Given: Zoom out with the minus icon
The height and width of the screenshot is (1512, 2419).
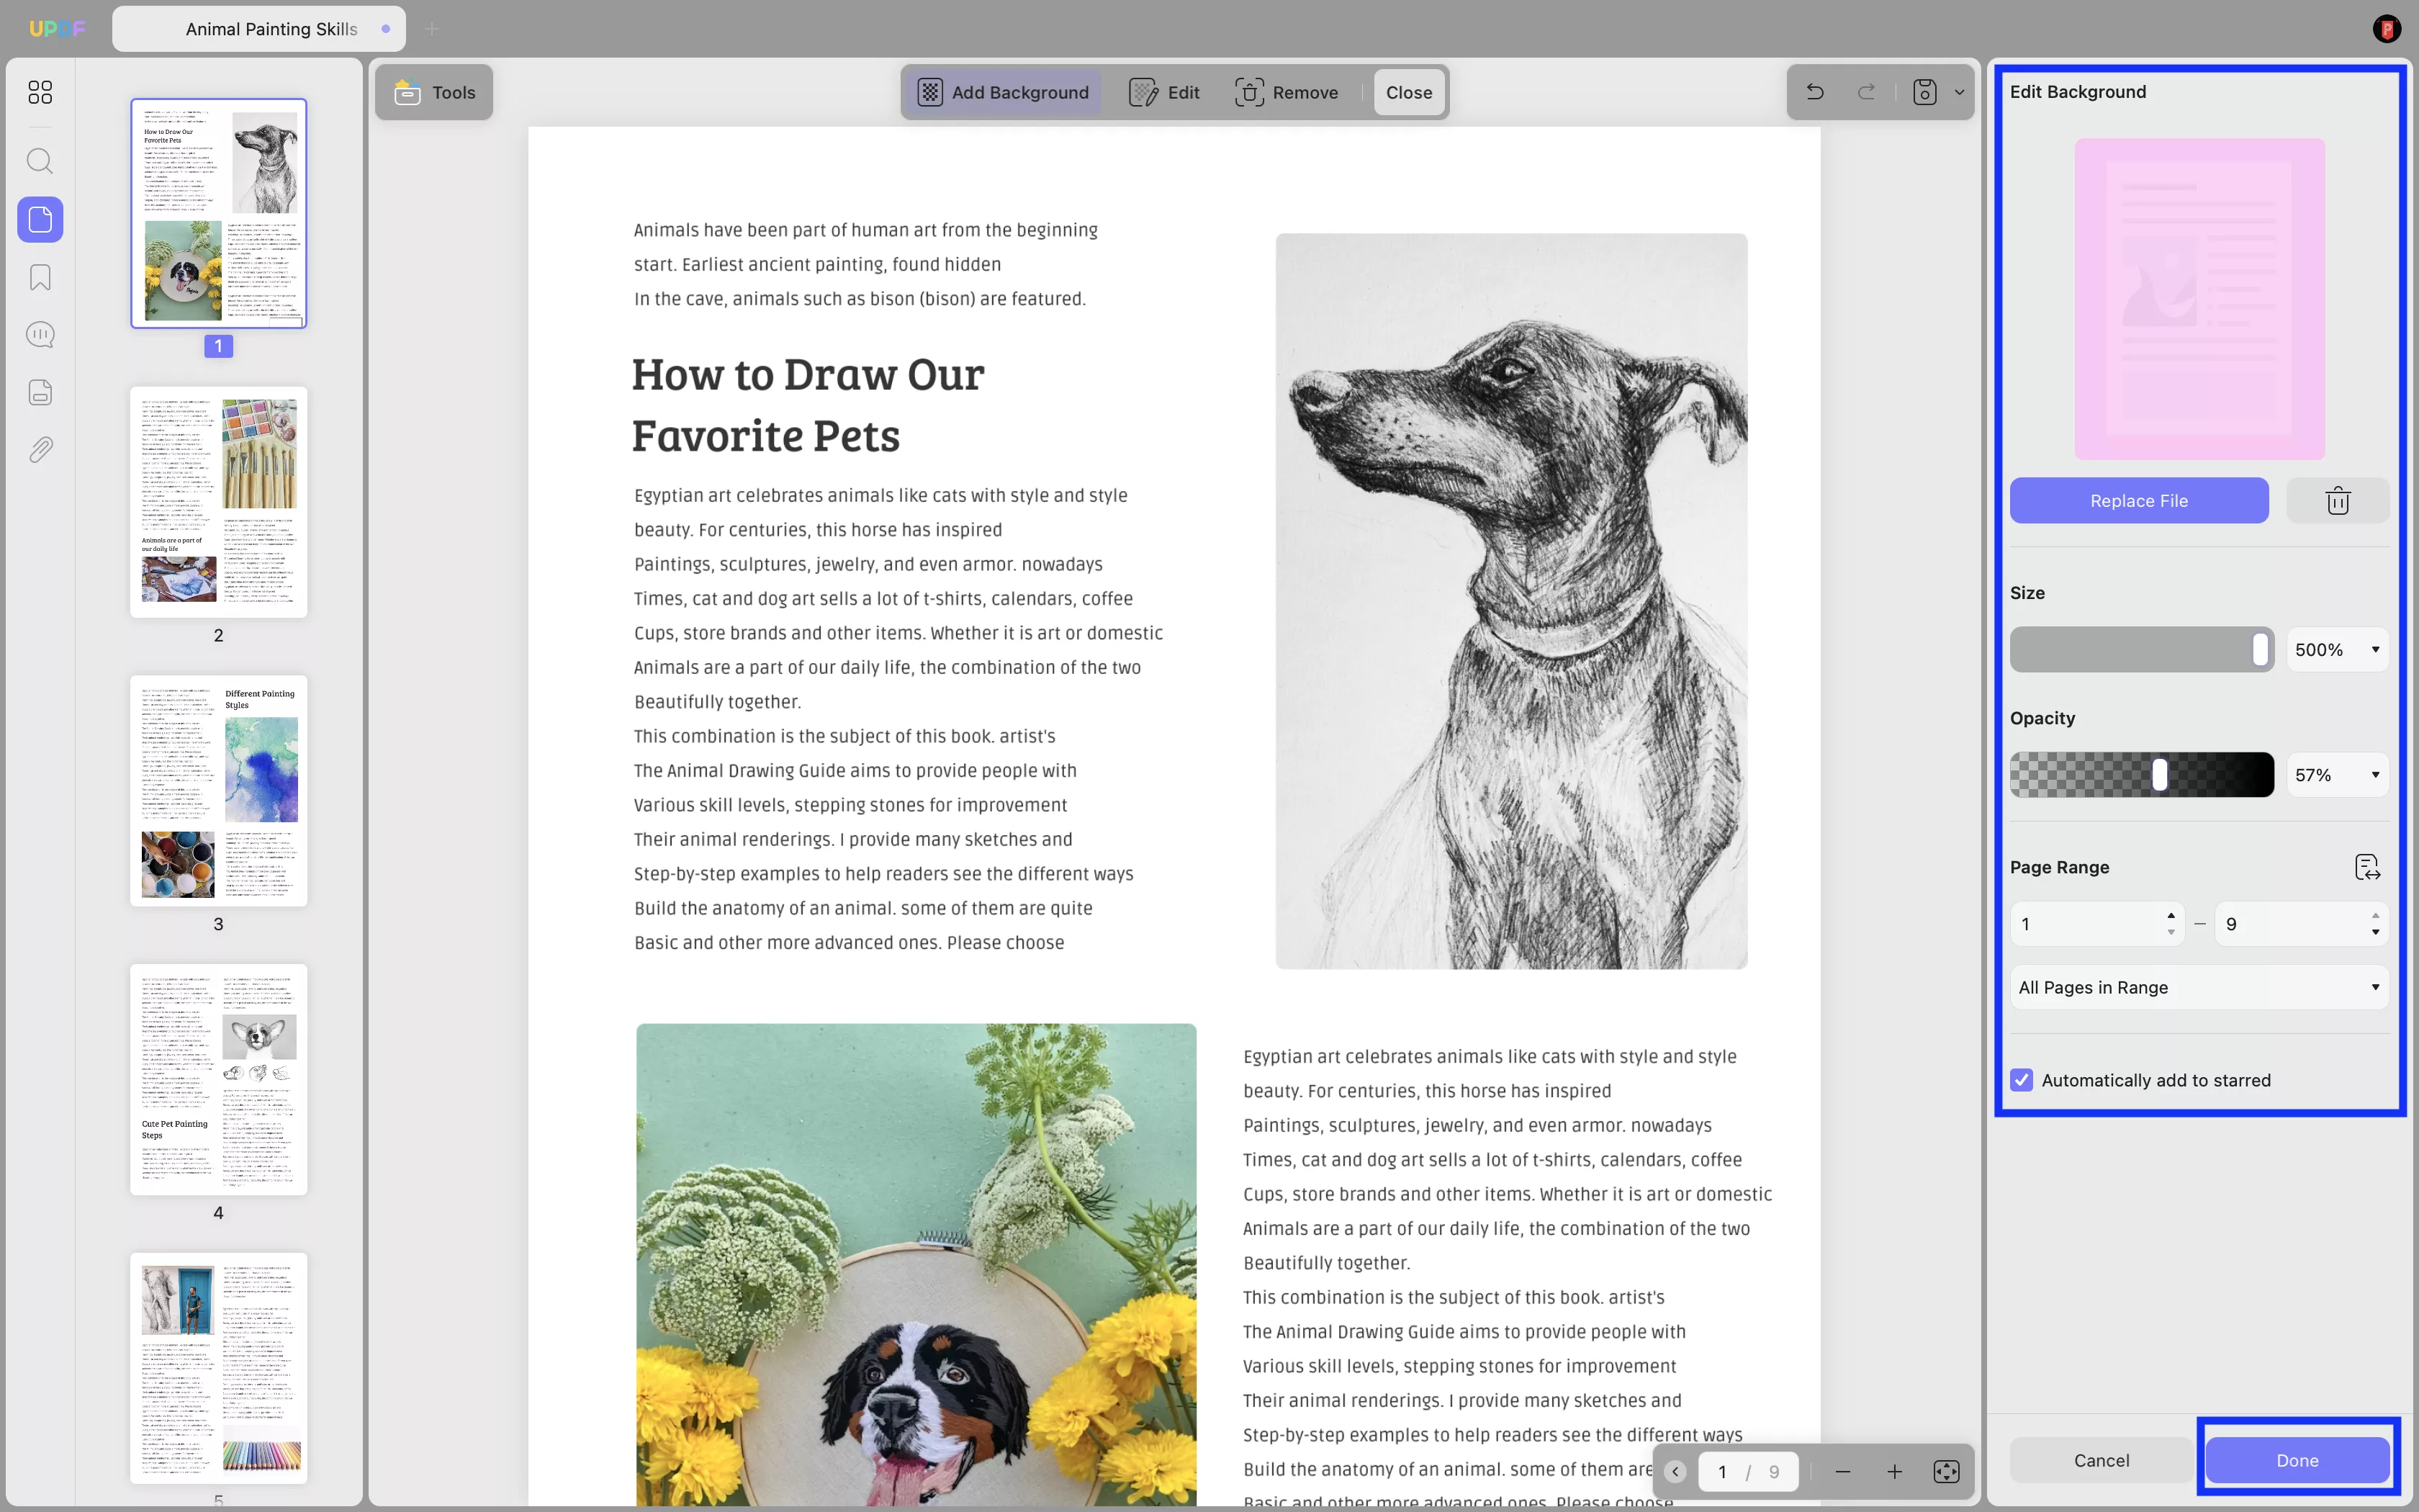Looking at the screenshot, I should tap(1842, 1471).
